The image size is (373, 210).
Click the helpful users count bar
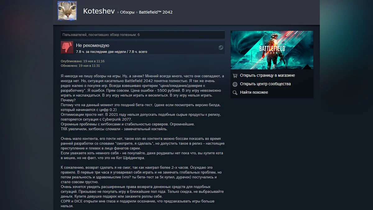(142, 35)
